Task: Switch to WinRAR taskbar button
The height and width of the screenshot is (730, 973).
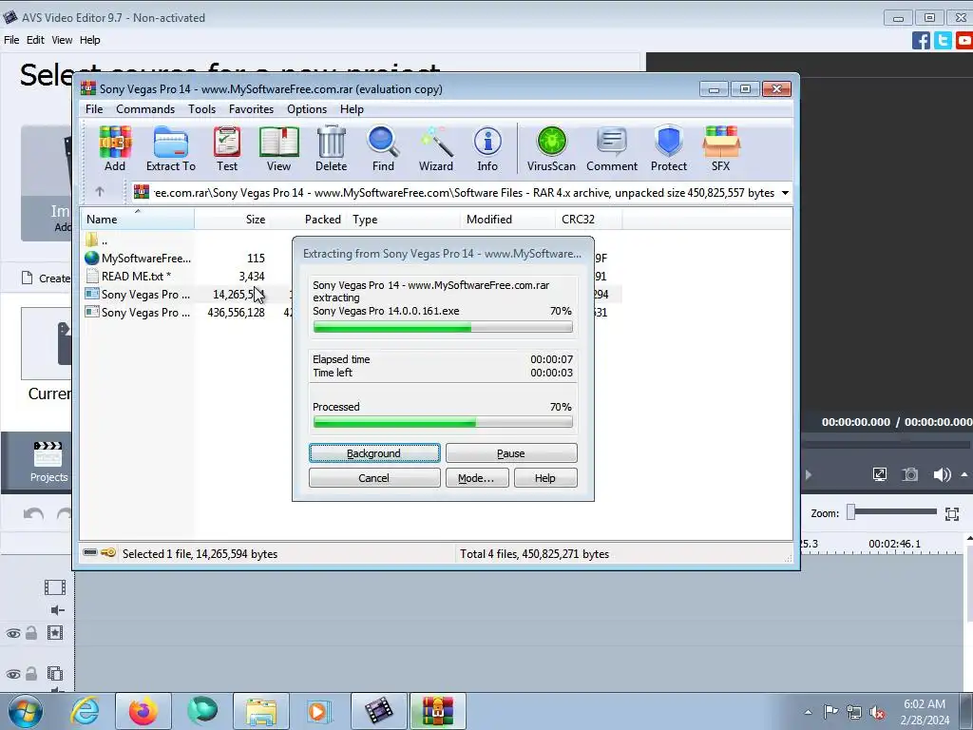Action: click(x=437, y=711)
